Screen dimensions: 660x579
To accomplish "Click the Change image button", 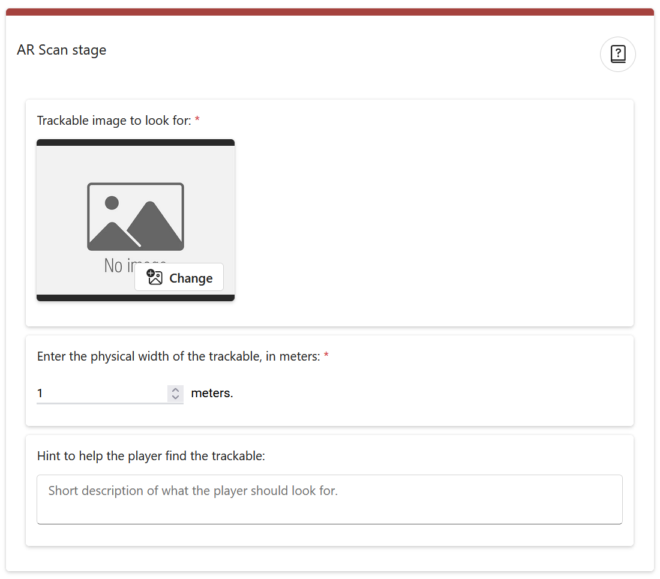I will tap(179, 278).
